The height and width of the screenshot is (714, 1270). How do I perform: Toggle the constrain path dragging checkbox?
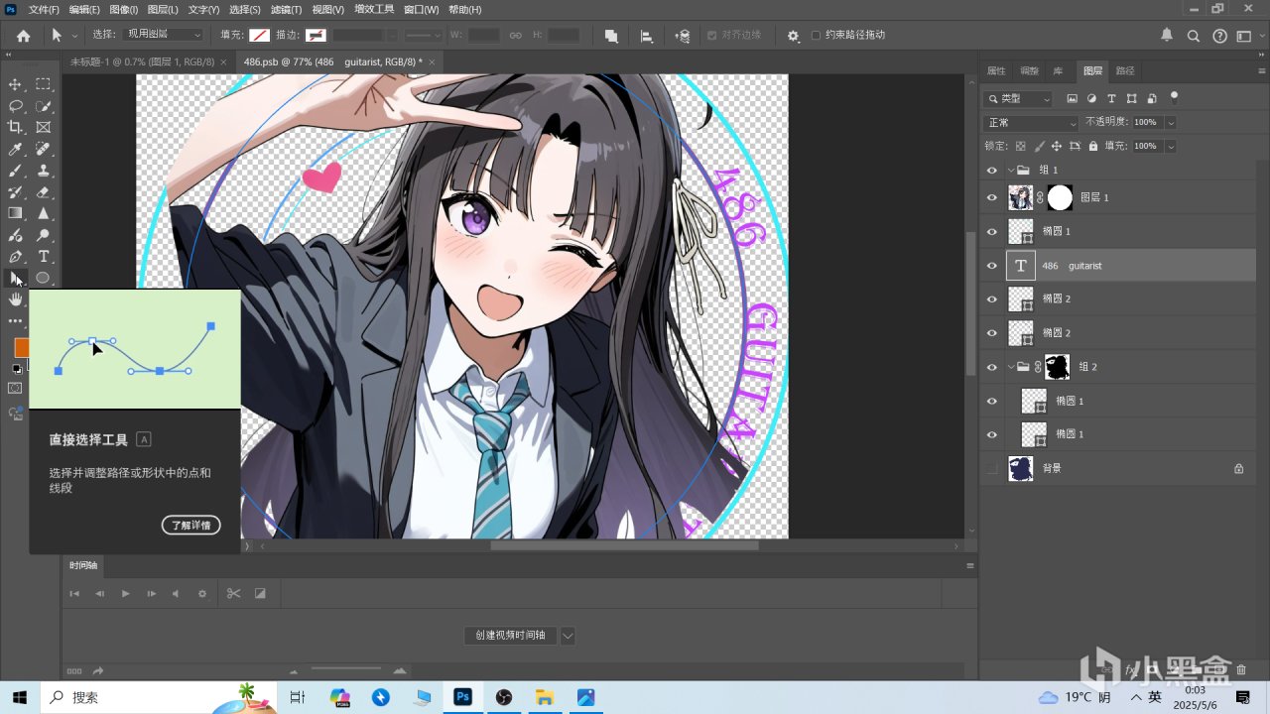tap(816, 36)
